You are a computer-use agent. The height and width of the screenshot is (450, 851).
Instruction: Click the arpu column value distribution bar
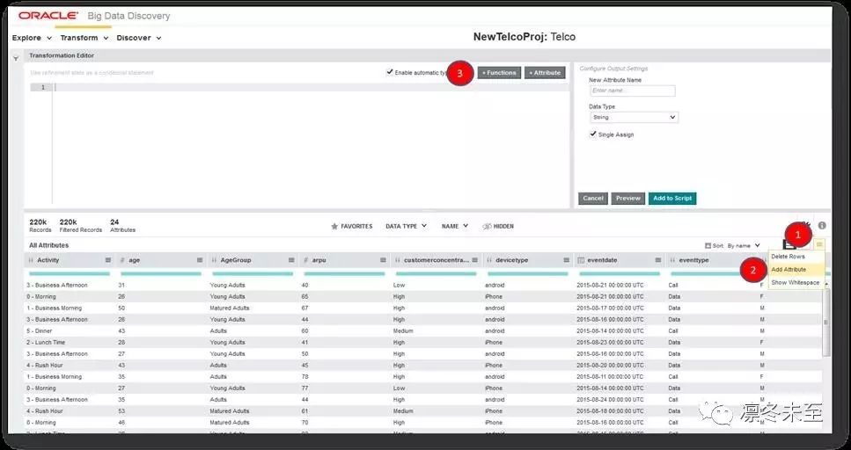344,274
